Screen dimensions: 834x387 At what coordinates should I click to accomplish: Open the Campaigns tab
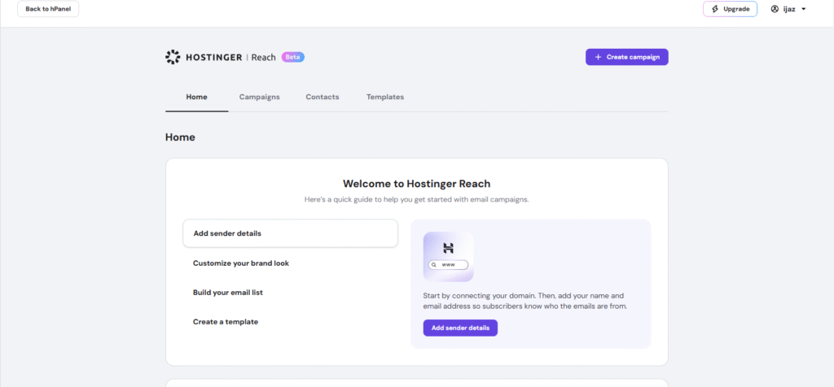pos(260,97)
